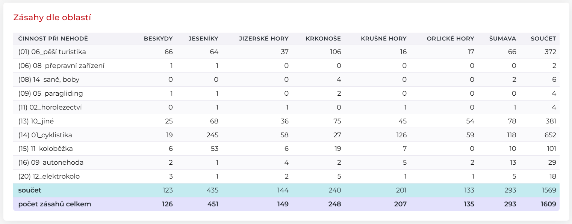Click the '01_cyklistika' row label
The image size is (572, 224).
pos(45,135)
